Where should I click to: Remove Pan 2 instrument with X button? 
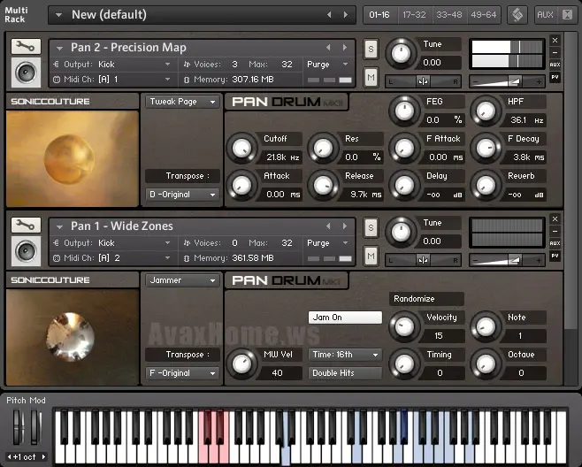click(555, 40)
